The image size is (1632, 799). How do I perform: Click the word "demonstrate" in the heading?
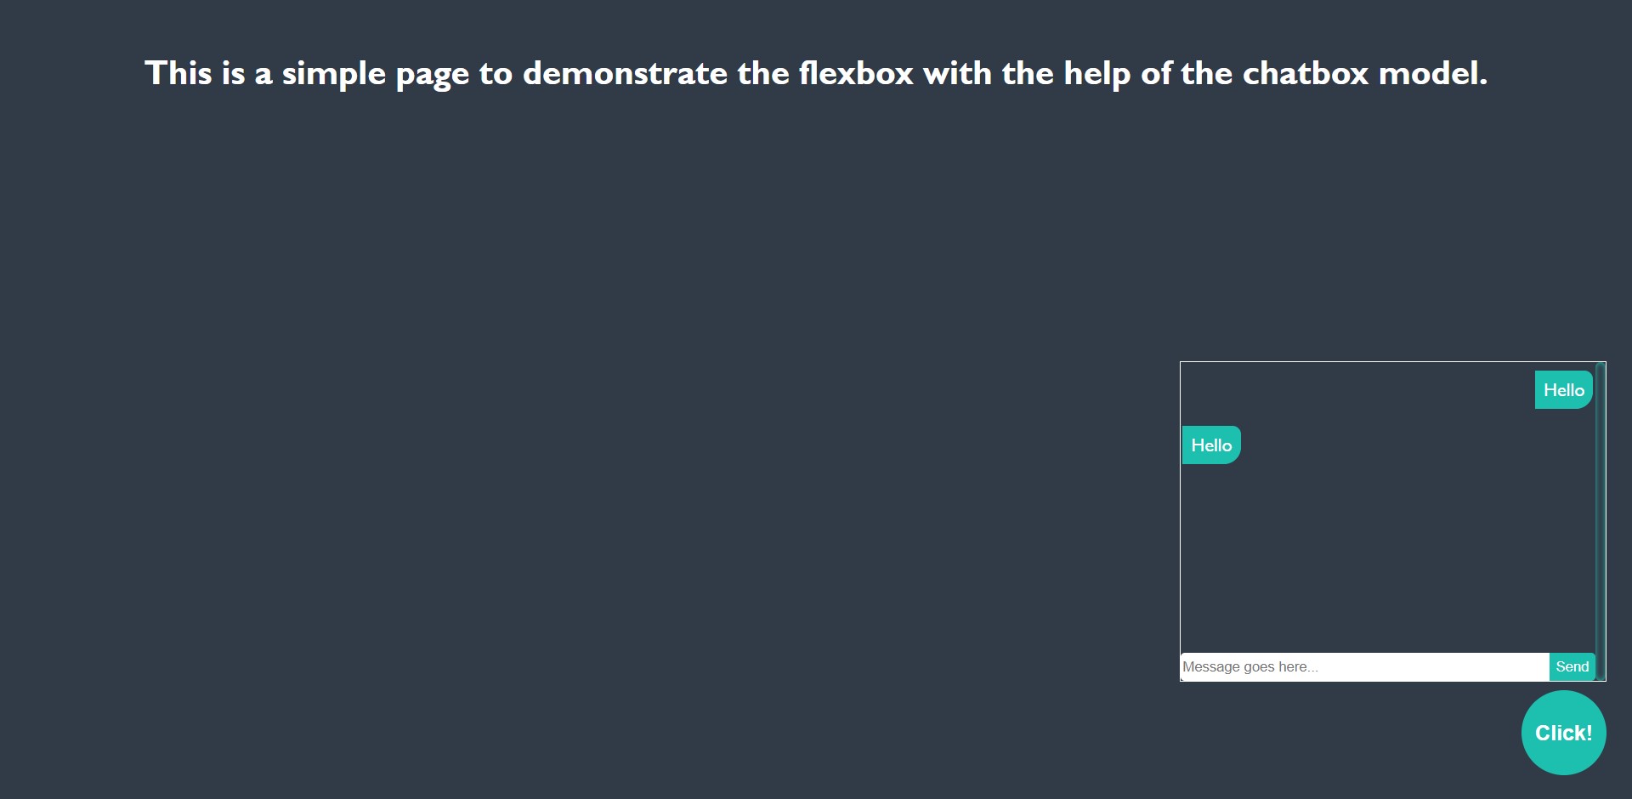pyautogui.click(x=625, y=73)
